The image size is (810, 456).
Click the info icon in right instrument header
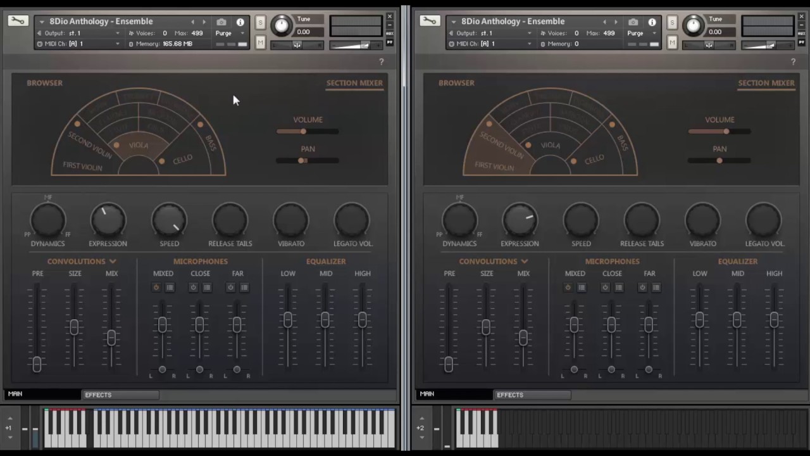(x=652, y=22)
